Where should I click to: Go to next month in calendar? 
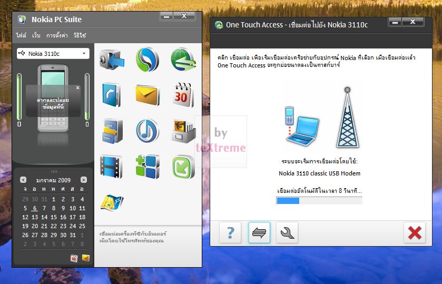pos(83,180)
